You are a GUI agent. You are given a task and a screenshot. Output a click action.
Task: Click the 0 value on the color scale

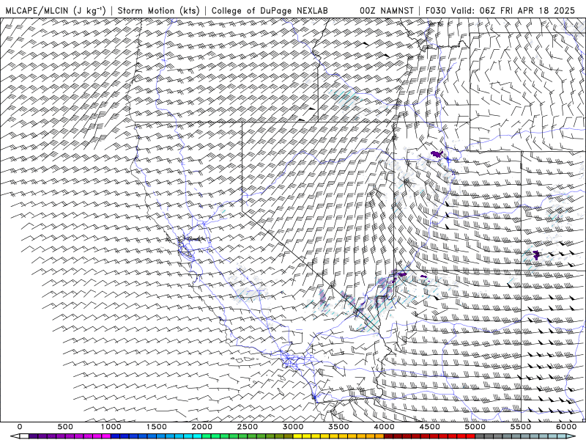(x=20, y=427)
